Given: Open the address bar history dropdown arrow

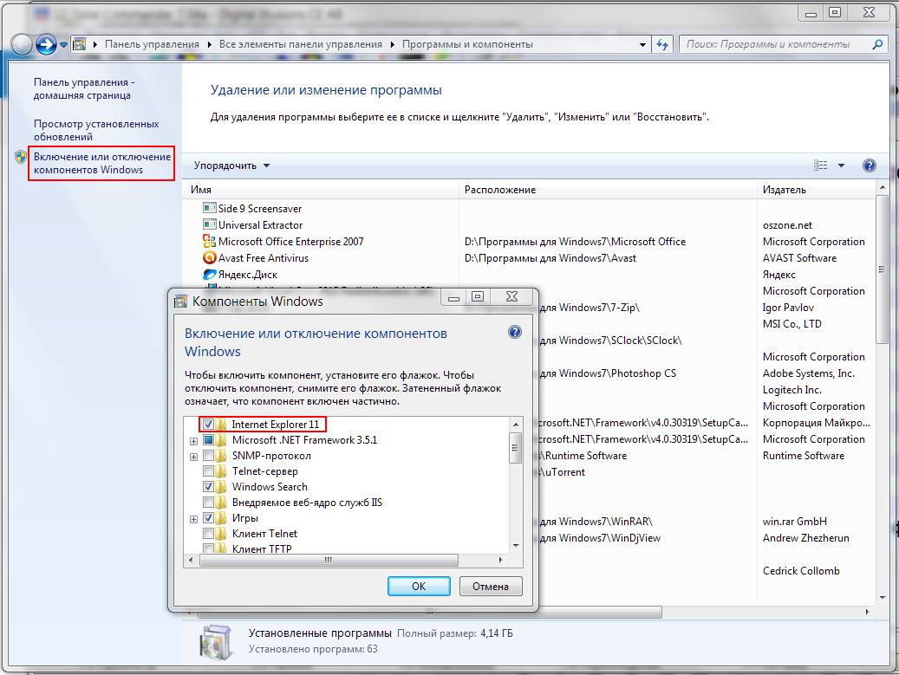Looking at the screenshot, I should pos(642,45).
